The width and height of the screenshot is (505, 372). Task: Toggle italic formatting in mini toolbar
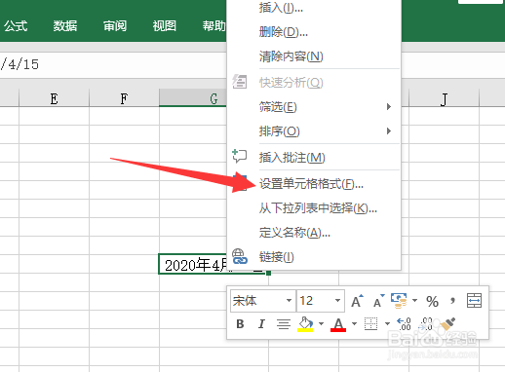261,324
